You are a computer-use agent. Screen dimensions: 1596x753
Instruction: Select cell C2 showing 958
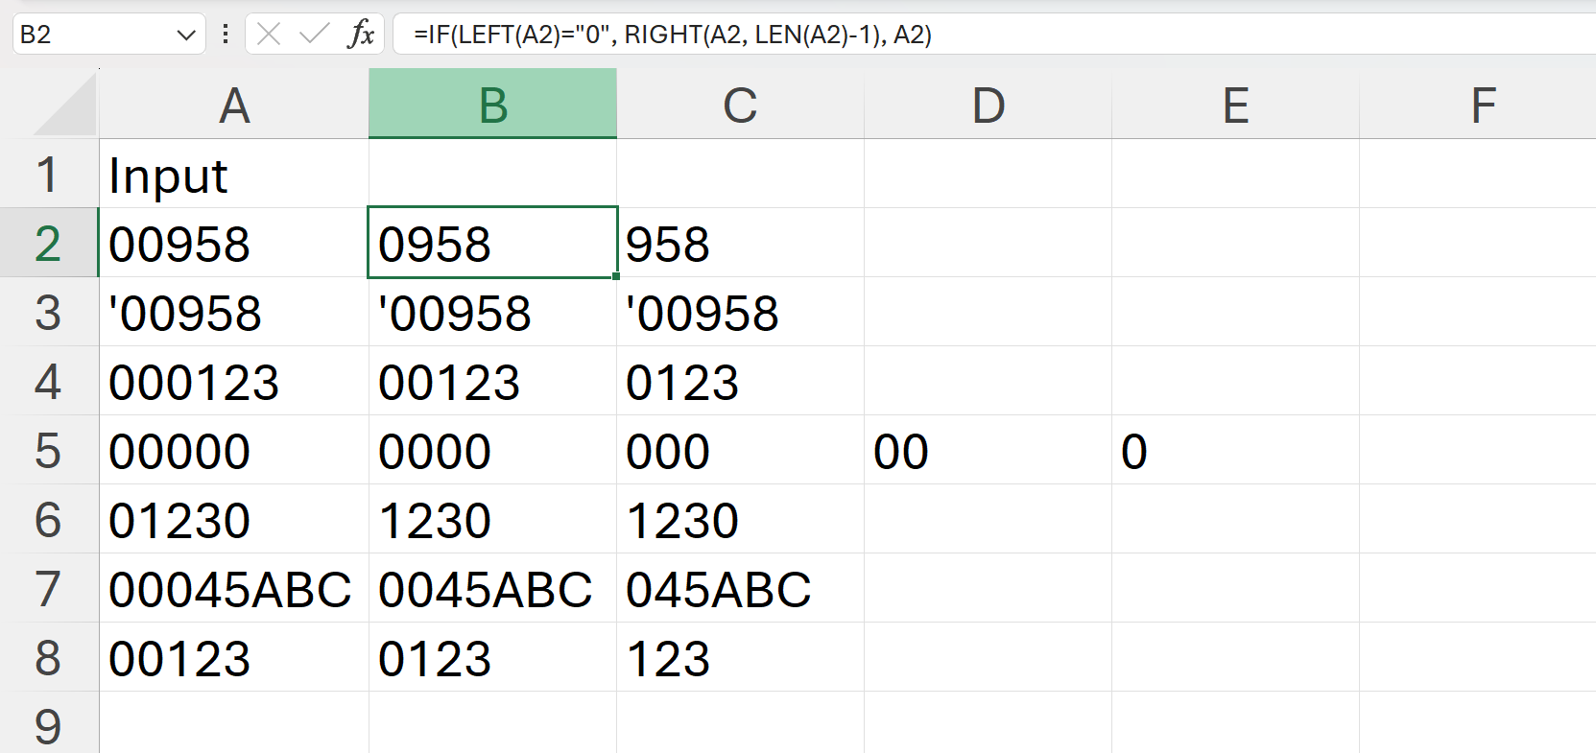point(740,244)
